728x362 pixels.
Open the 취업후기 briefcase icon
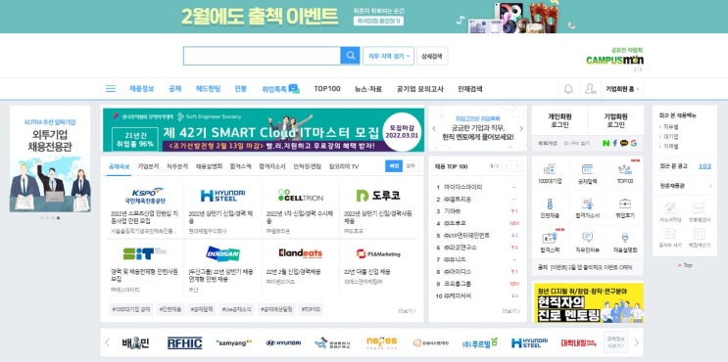(625, 204)
